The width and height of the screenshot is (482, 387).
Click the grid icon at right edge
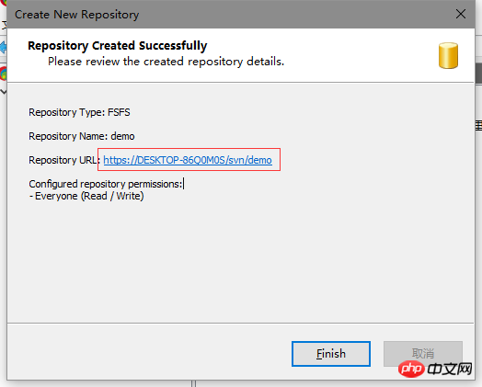[x=478, y=126]
